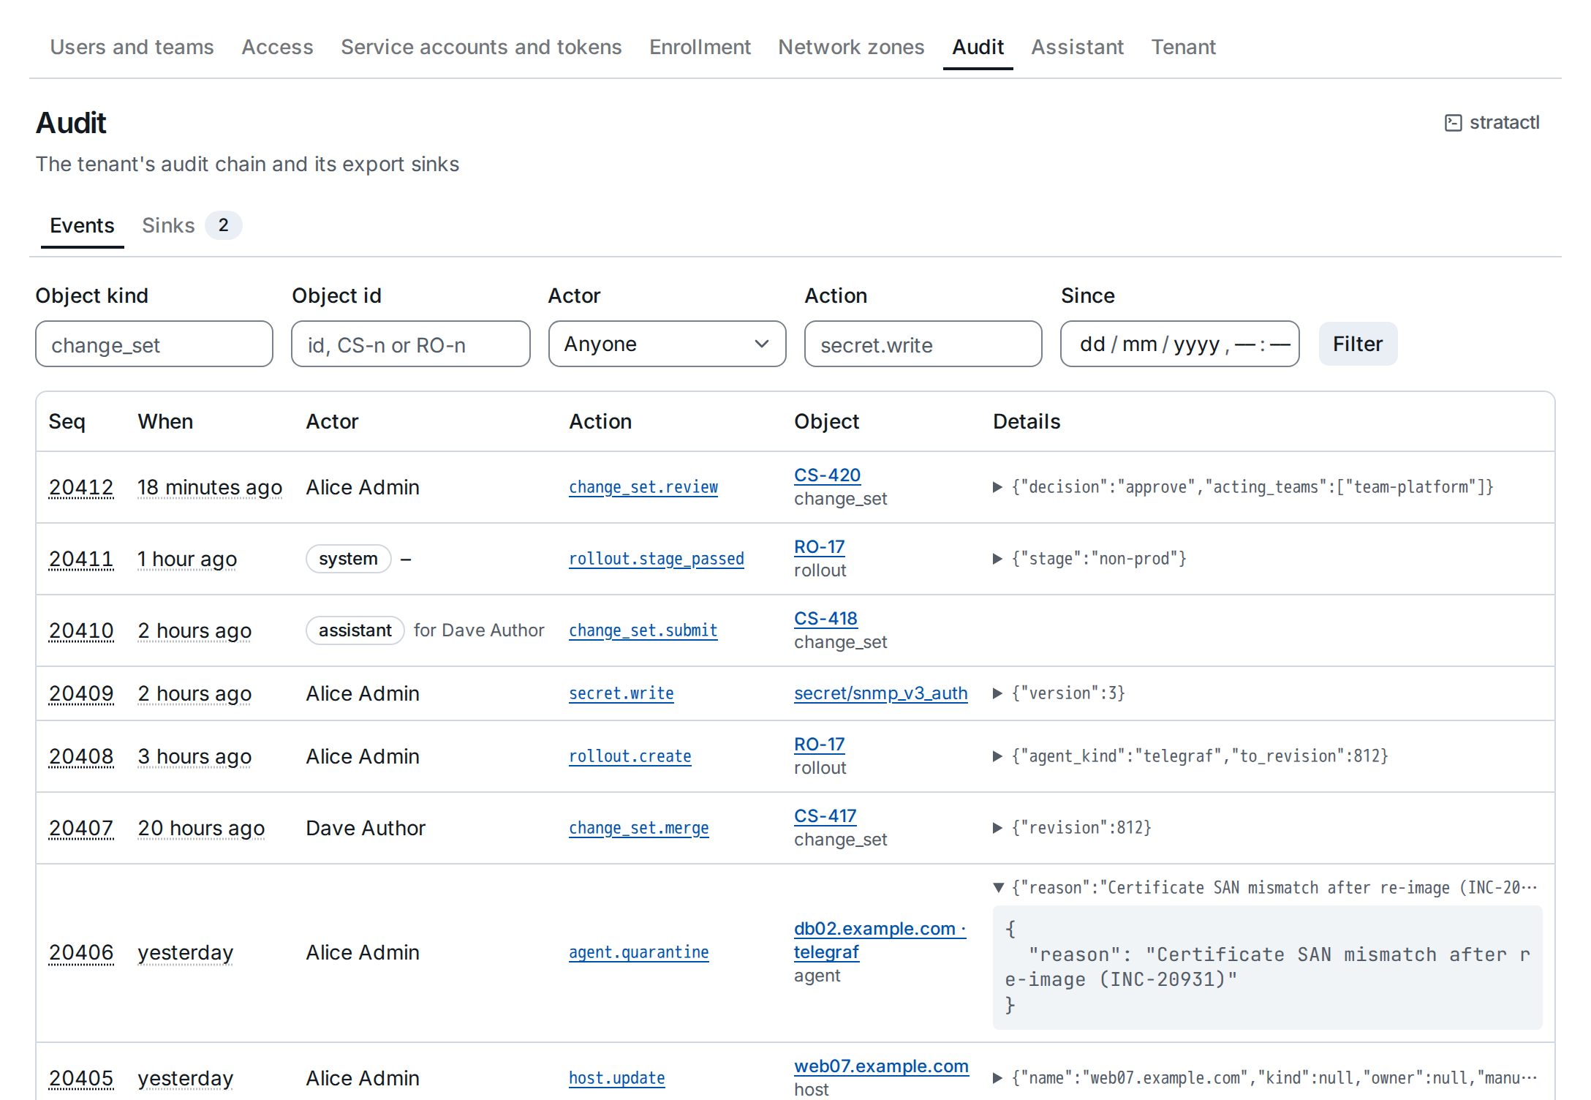Open the web07.example.com host link
Viewport: 1591px width, 1100px height.
tap(881, 1066)
